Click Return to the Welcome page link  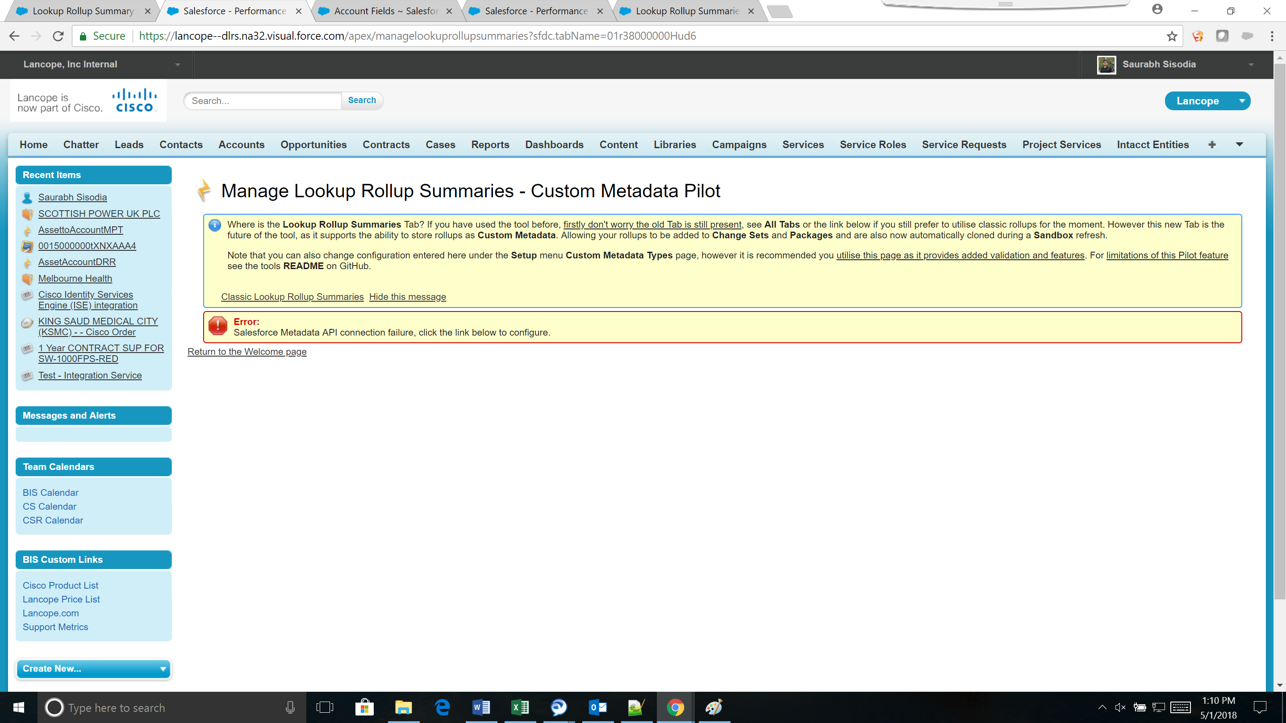tap(246, 352)
